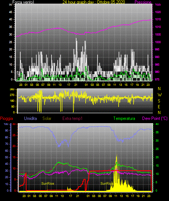
Task: Click the 'Forza vento)' label at top
Action: [x=23, y=2]
